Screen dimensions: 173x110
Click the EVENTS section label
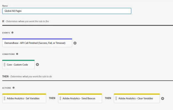(6, 33)
